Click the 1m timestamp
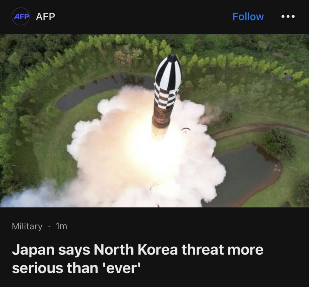The height and width of the screenshot is (287, 309). [62, 226]
